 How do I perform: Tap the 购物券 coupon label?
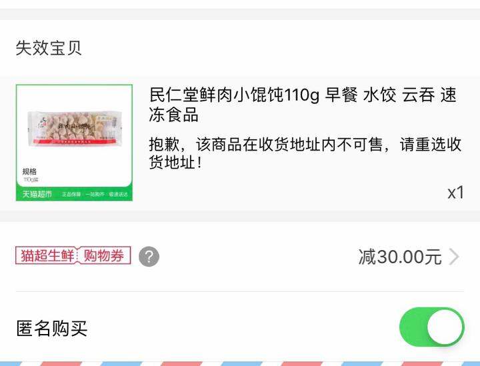coord(104,255)
